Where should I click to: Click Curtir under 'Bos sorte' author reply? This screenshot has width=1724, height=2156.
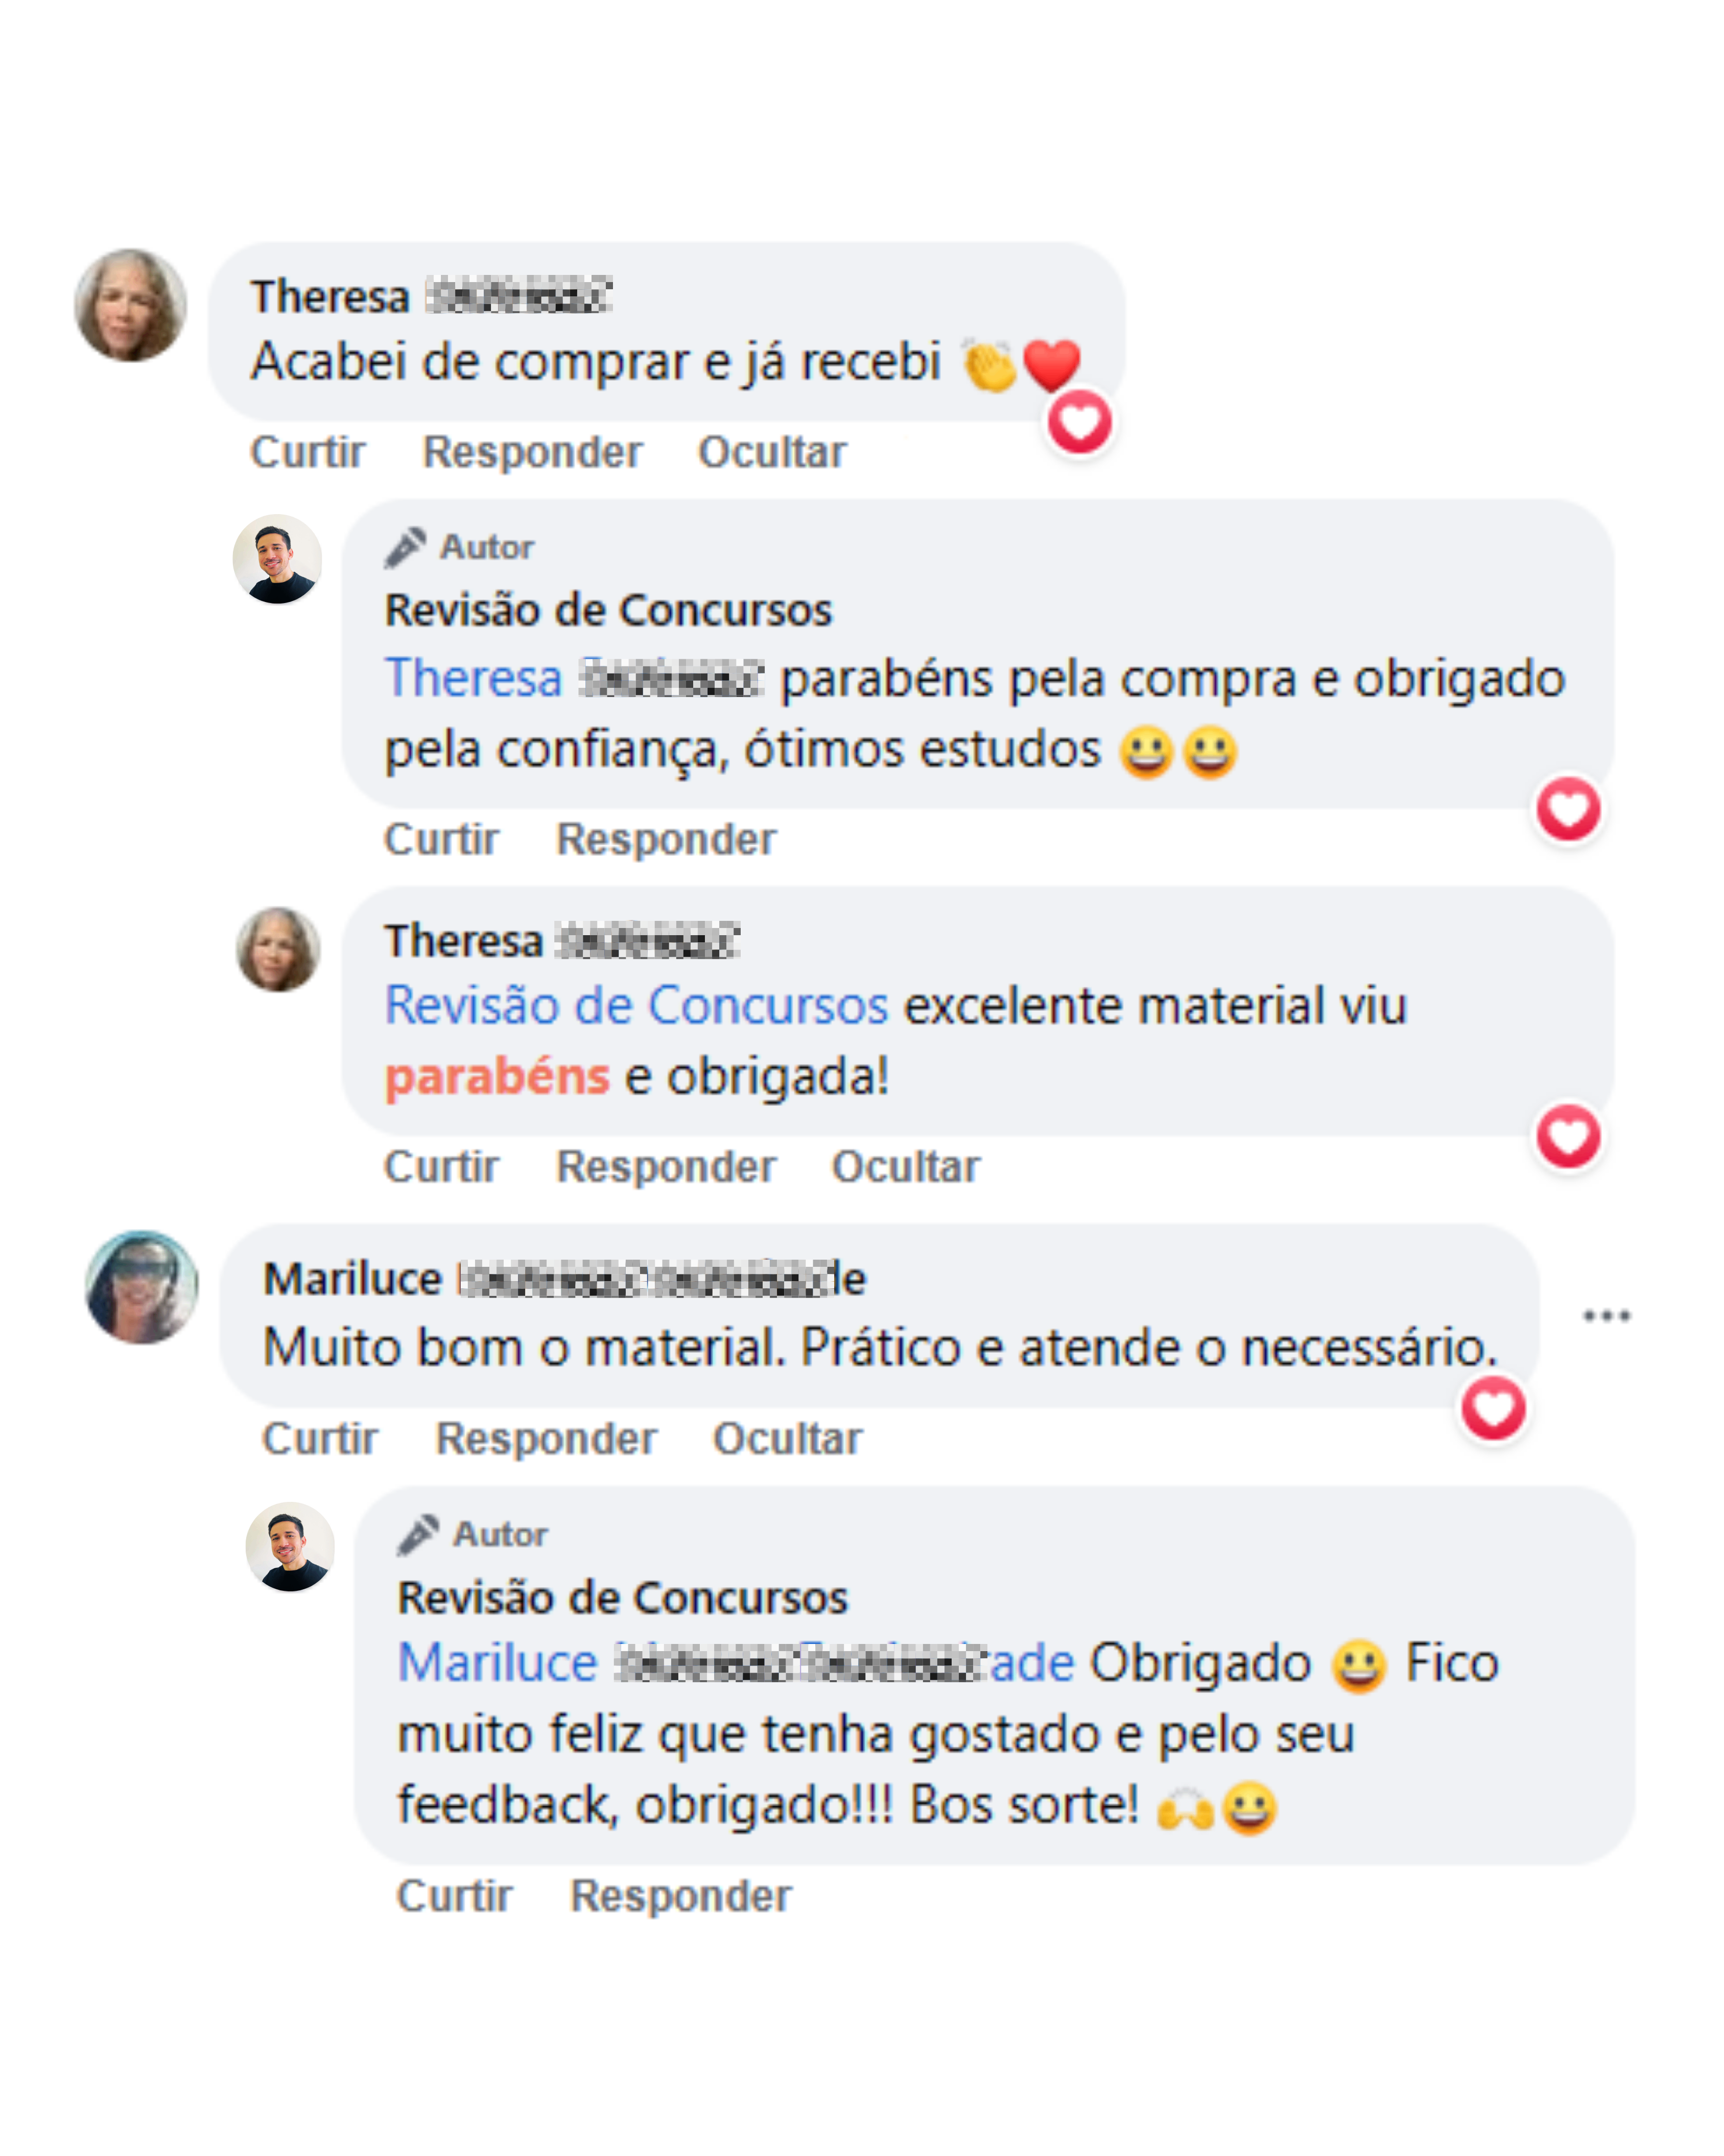click(x=455, y=1896)
